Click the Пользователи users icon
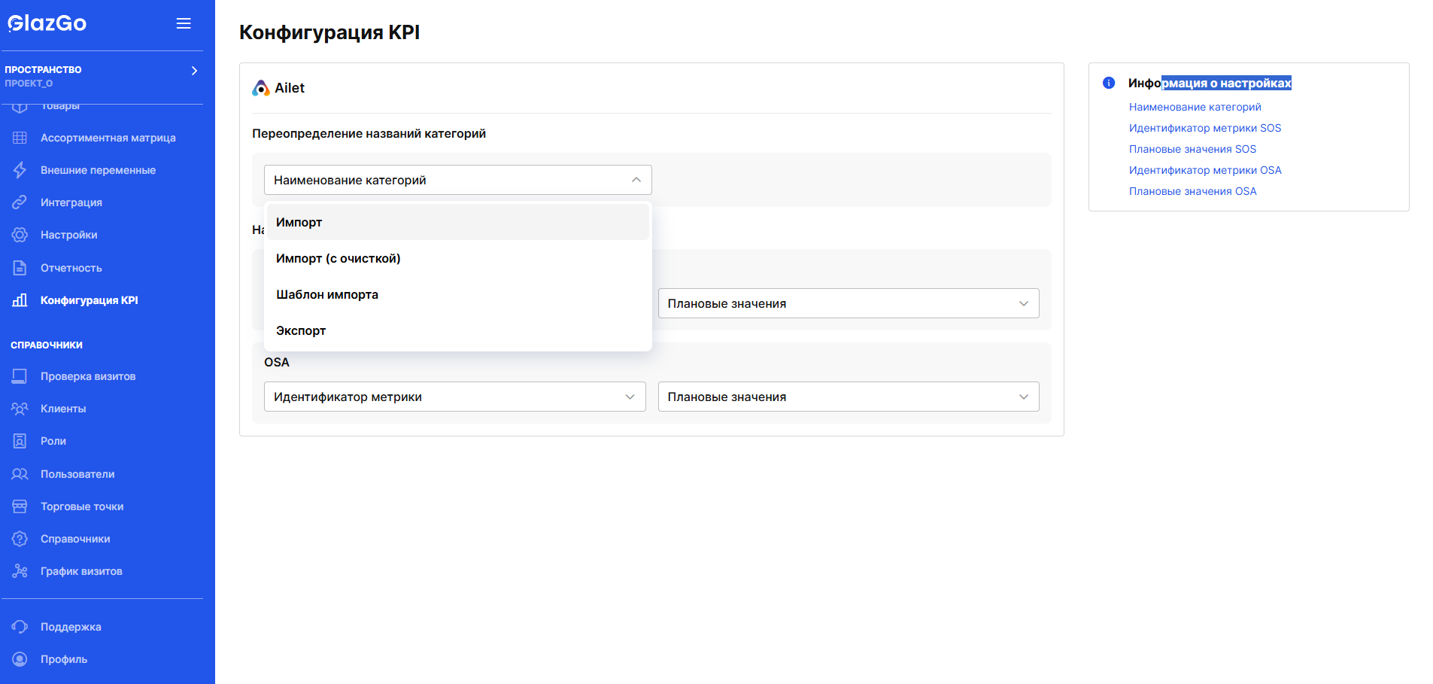The image size is (1433, 684). coord(20,474)
